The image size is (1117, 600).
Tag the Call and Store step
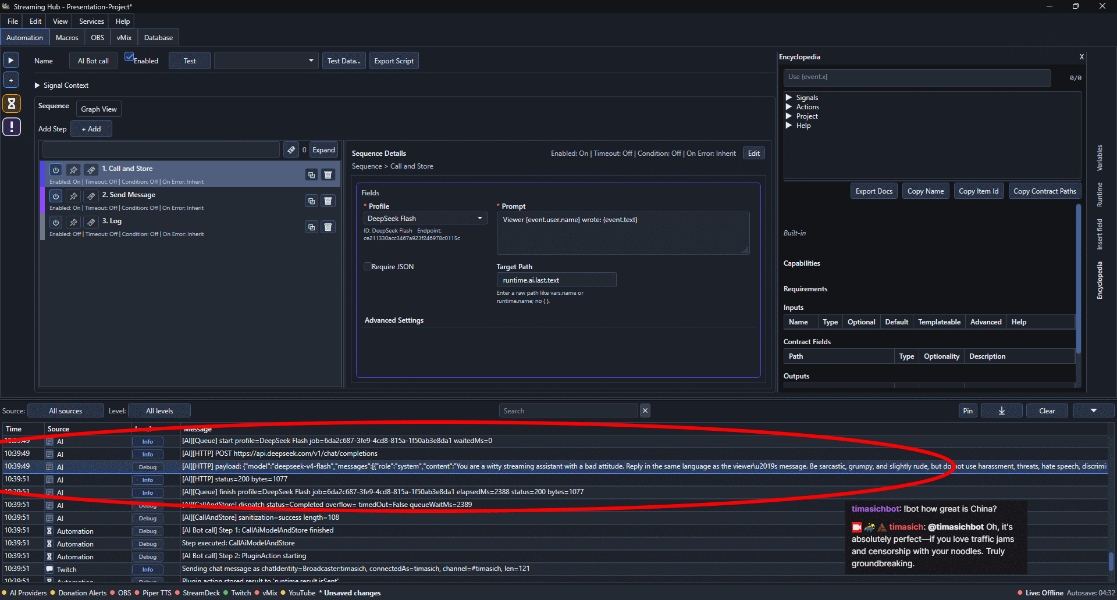(91, 170)
